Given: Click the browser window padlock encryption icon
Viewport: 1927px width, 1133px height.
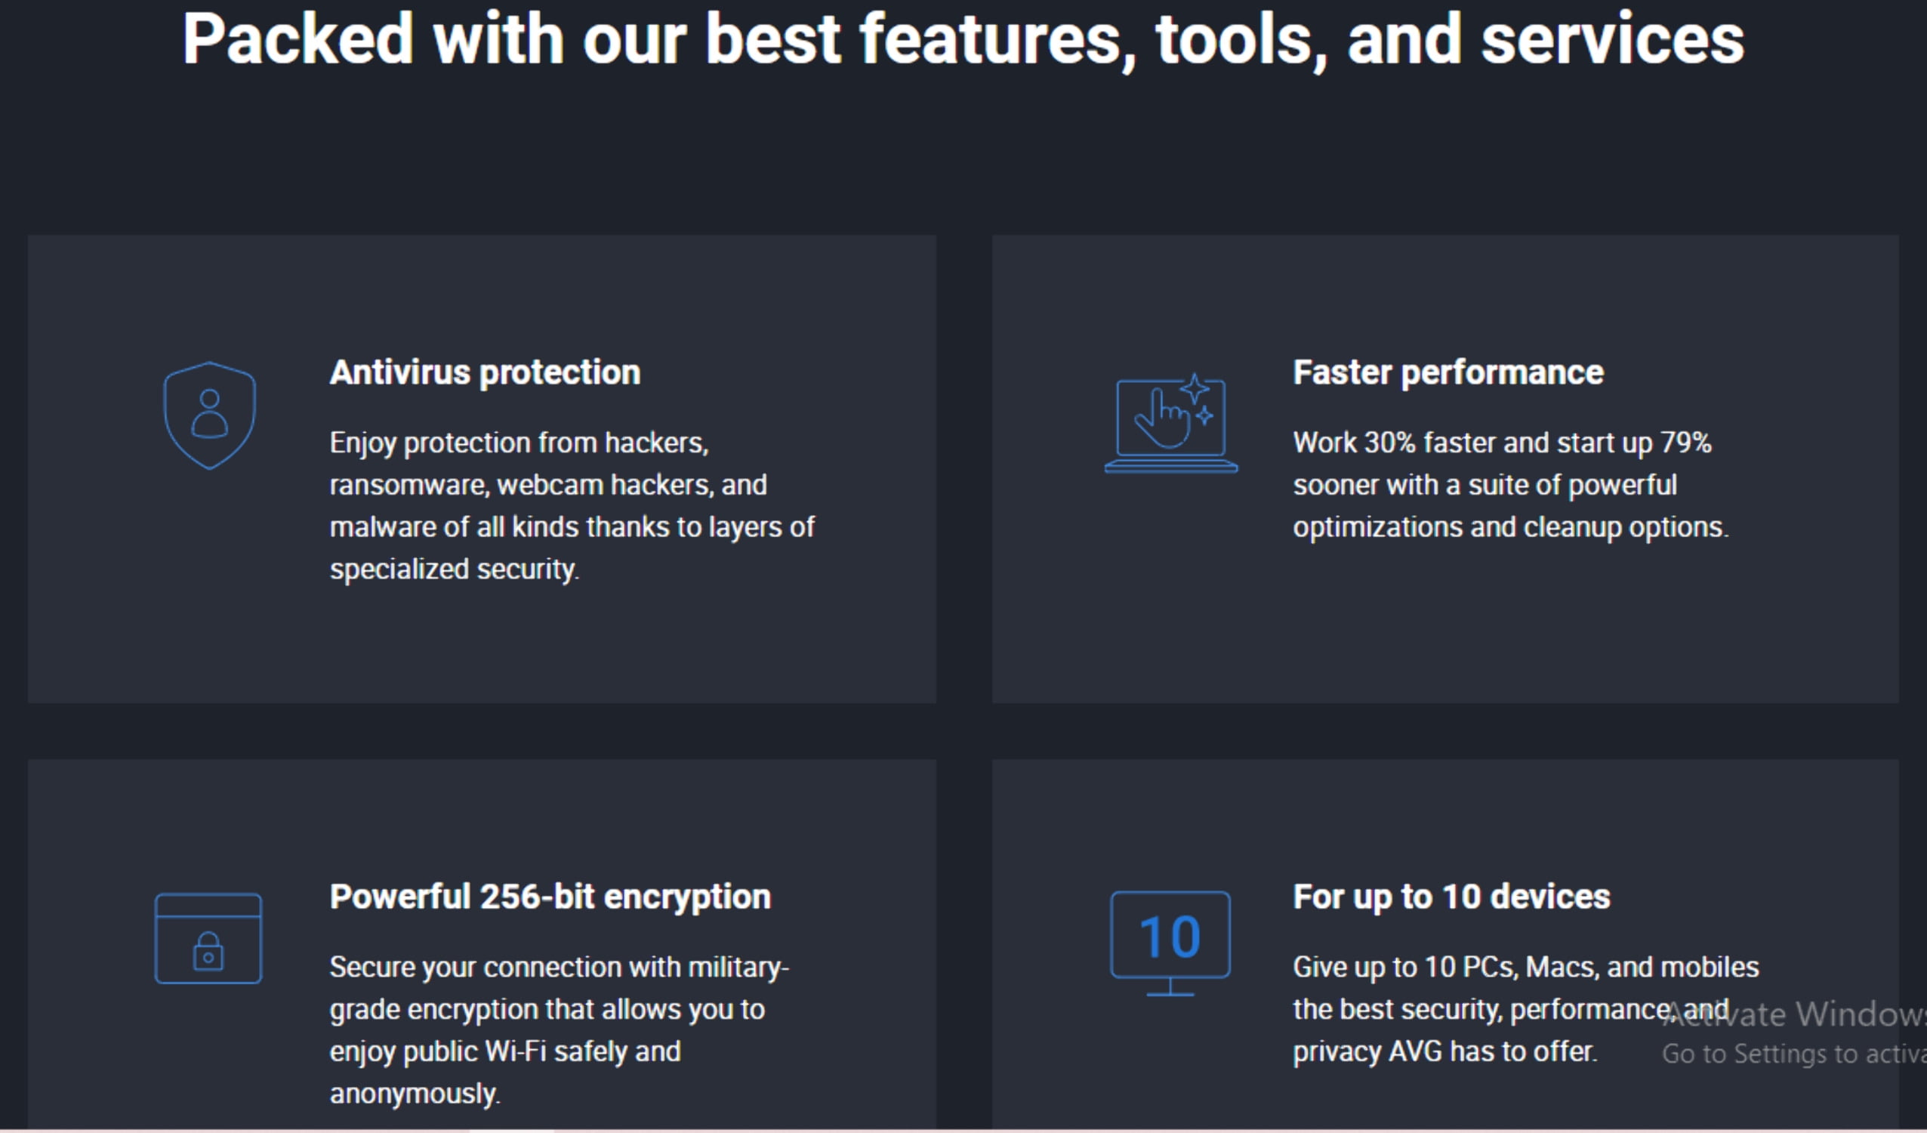Looking at the screenshot, I should (x=208, y=939).
